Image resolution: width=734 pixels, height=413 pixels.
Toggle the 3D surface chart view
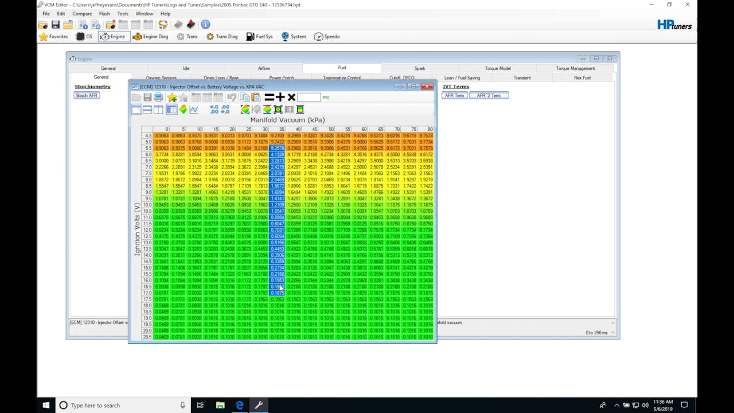[x=183, y=110]
